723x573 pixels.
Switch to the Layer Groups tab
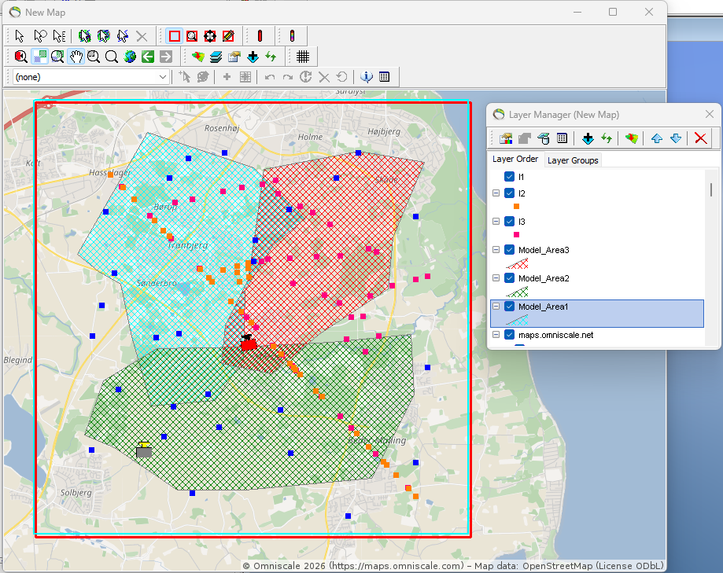pyautogui.click(x=573, y=160)
